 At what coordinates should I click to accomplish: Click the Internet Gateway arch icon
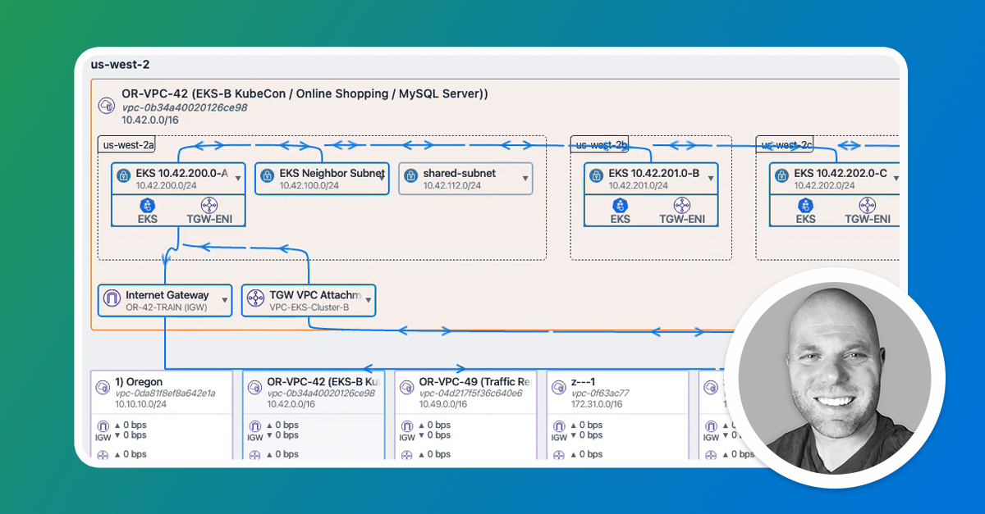click(x=111, y=300)
